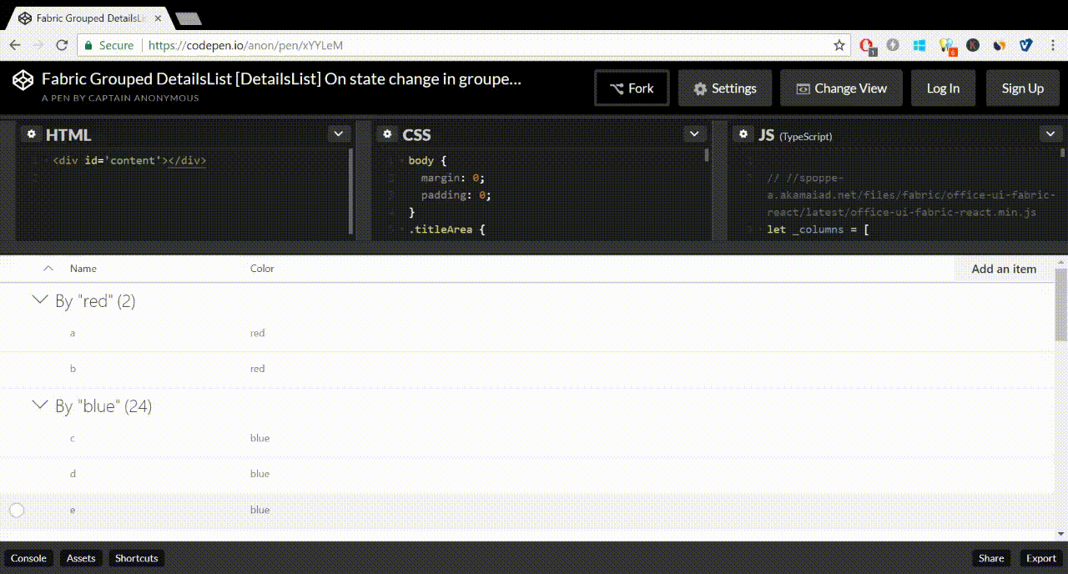
Task: Select the row circle next to item e
Action: click(x=17, y=510)
